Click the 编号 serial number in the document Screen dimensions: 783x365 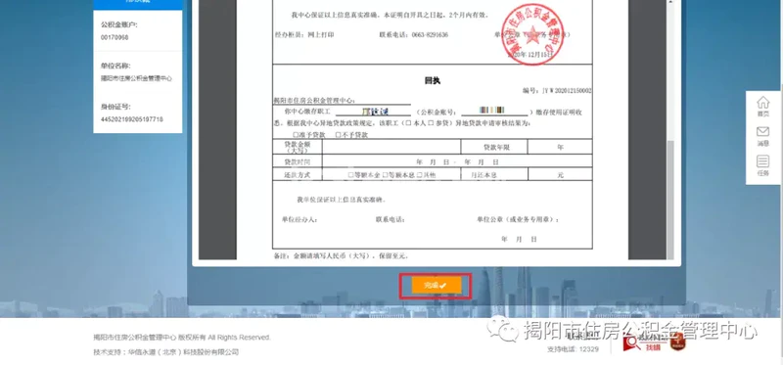[557, 91]
